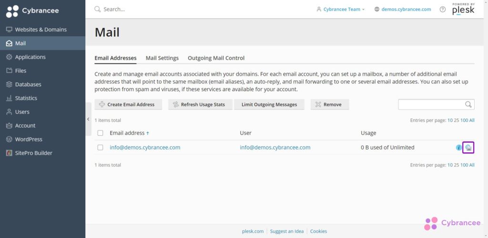Click the Create Email Address button

[x=128, y=104]
